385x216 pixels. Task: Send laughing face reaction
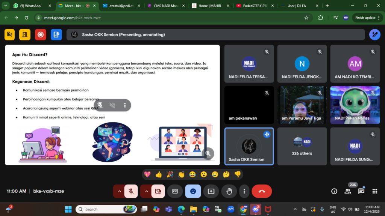pos(192,174)
